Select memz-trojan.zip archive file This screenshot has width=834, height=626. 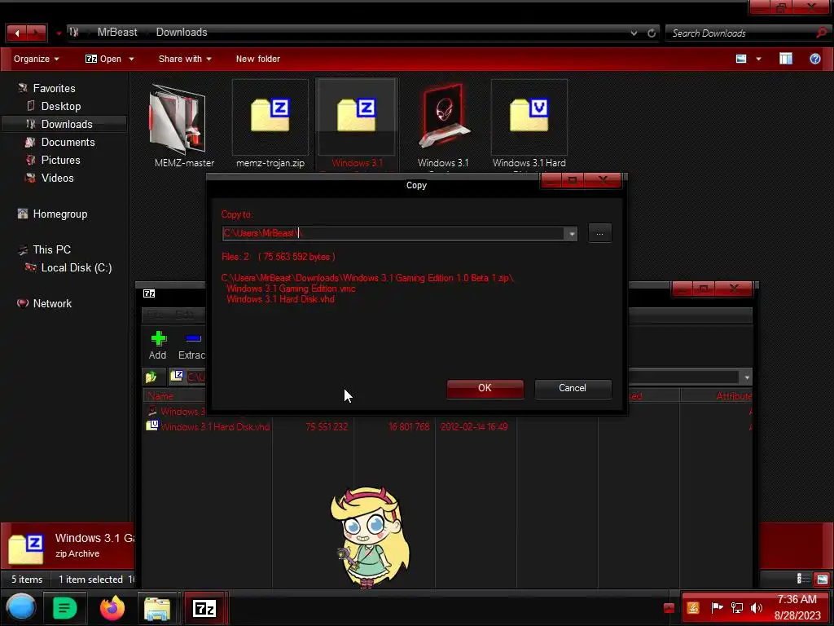pyautogui.click(x=270, y=126)
